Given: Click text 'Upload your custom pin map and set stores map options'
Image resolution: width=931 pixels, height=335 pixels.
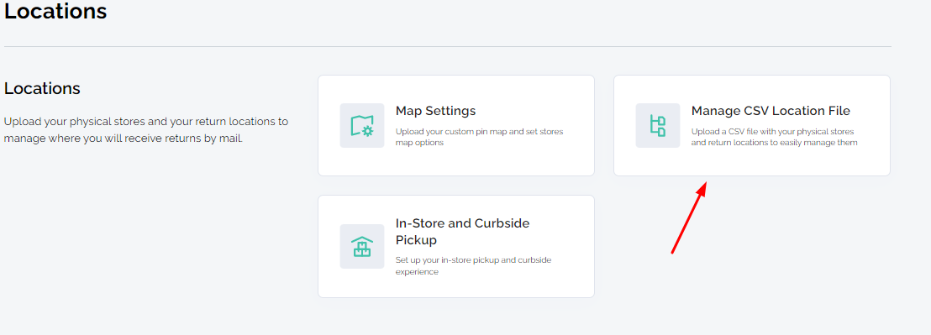Looking at the screenshot, I should tap(479, 137).
